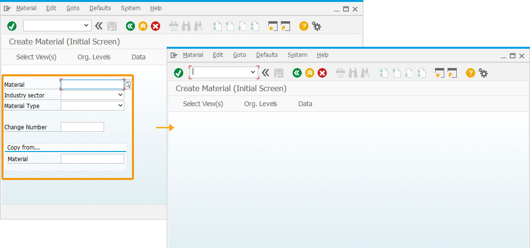Click Find Next binoculars icon, front window

[x=365, y=73]
